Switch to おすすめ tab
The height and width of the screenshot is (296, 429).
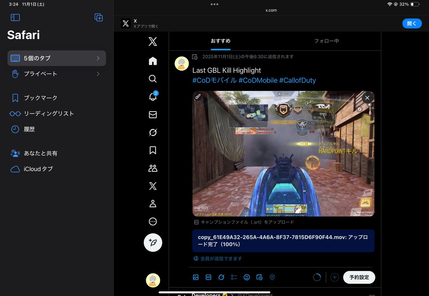(x=221, y=41)
